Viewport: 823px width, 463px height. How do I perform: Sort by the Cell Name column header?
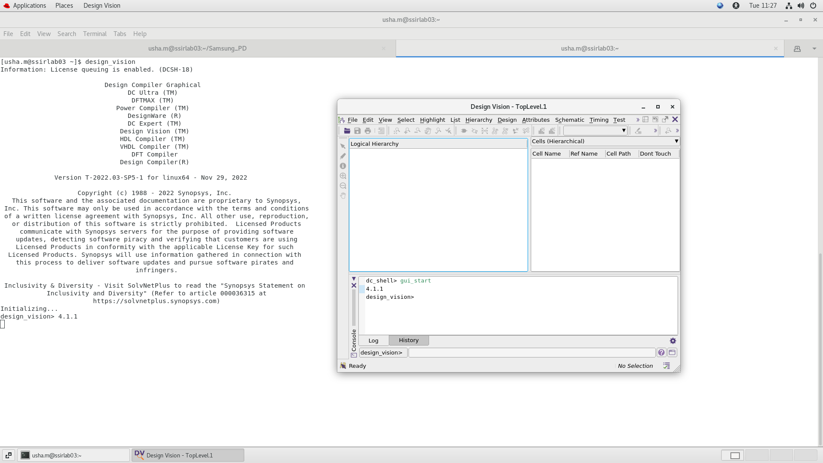547,153
